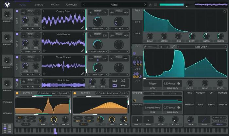229x136 pixels.
Task: Open the FM OSC 2 distortion selector
Action: pyautogui.click(x=119, y=29)
